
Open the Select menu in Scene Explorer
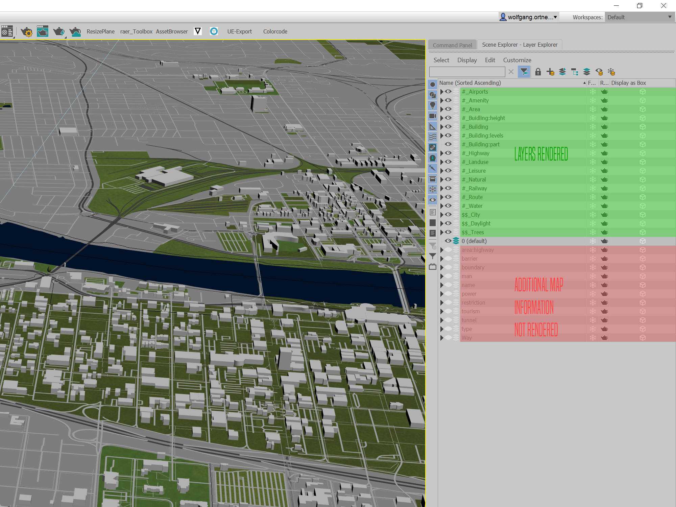[441, 60]
